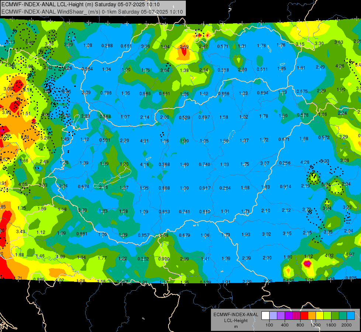
Task: Click the wind shear value 5.74
Action: [326, 185]
